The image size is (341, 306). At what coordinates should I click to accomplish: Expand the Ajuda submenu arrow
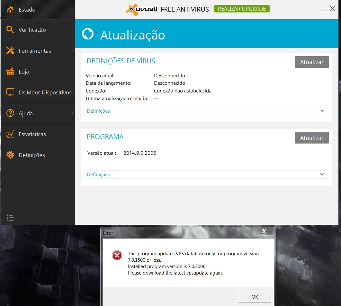click(72, 113)
